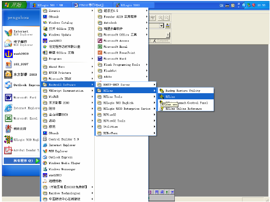Open Backup Restore Utility entry

pyautogui.click(x=186, y=91)
